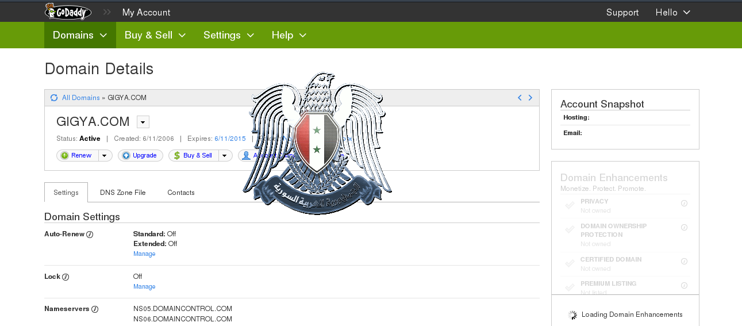Click NS05.DOMAINCONTROL.COM nameserver text
This screenshot has width=742, height=326.
coord(183,309)
